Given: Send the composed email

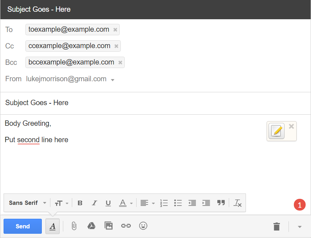Looking at the screenshot, I should point(23,226).
